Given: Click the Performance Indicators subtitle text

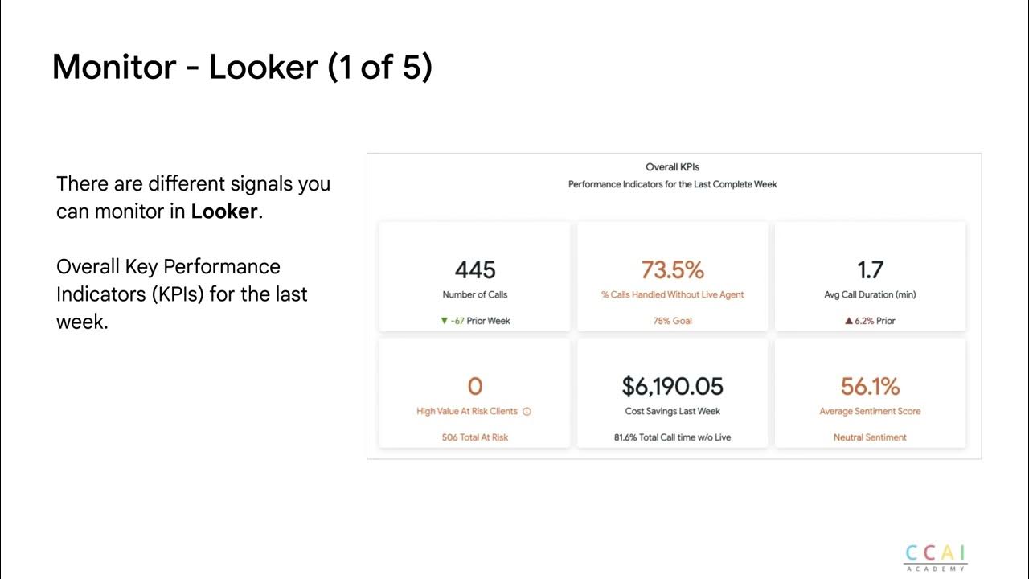Looking at the screenshot, I should [673, 184].
